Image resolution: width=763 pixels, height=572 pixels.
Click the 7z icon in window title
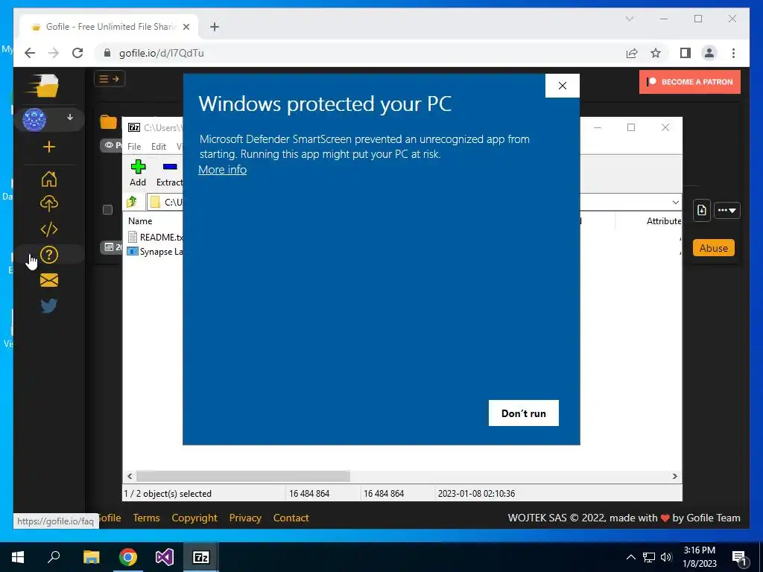tap(134, 127)
